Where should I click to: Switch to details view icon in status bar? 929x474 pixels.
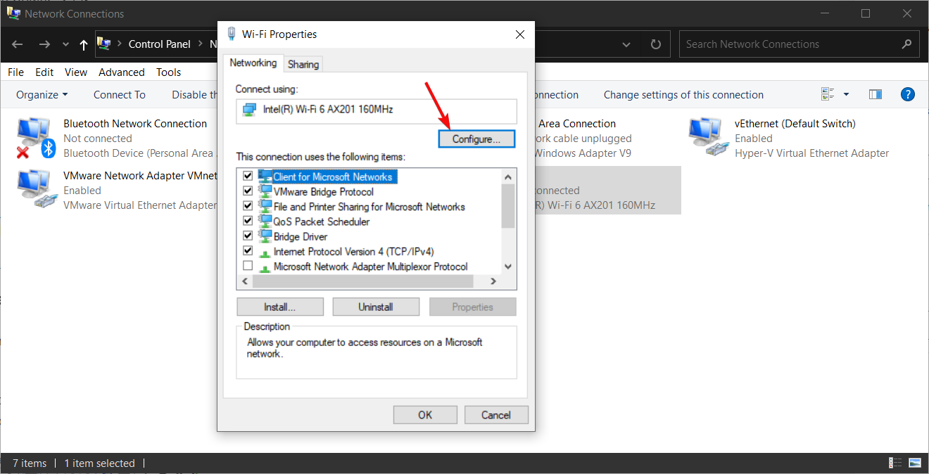pos(895,463)
